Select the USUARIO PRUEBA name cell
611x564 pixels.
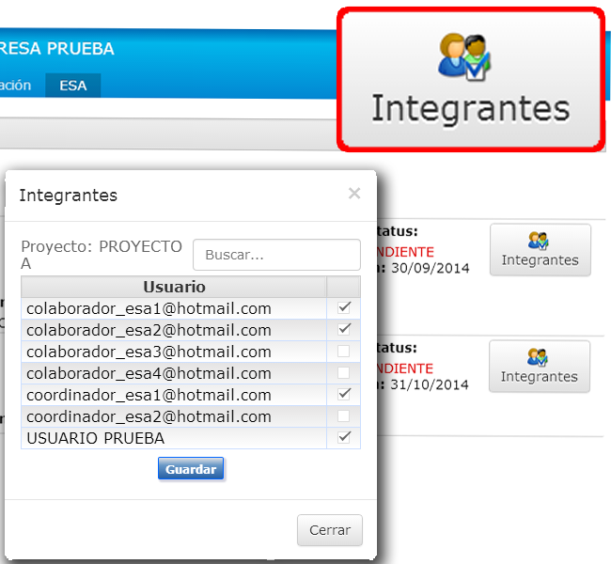pyautogui.click(x=96, y=438)
